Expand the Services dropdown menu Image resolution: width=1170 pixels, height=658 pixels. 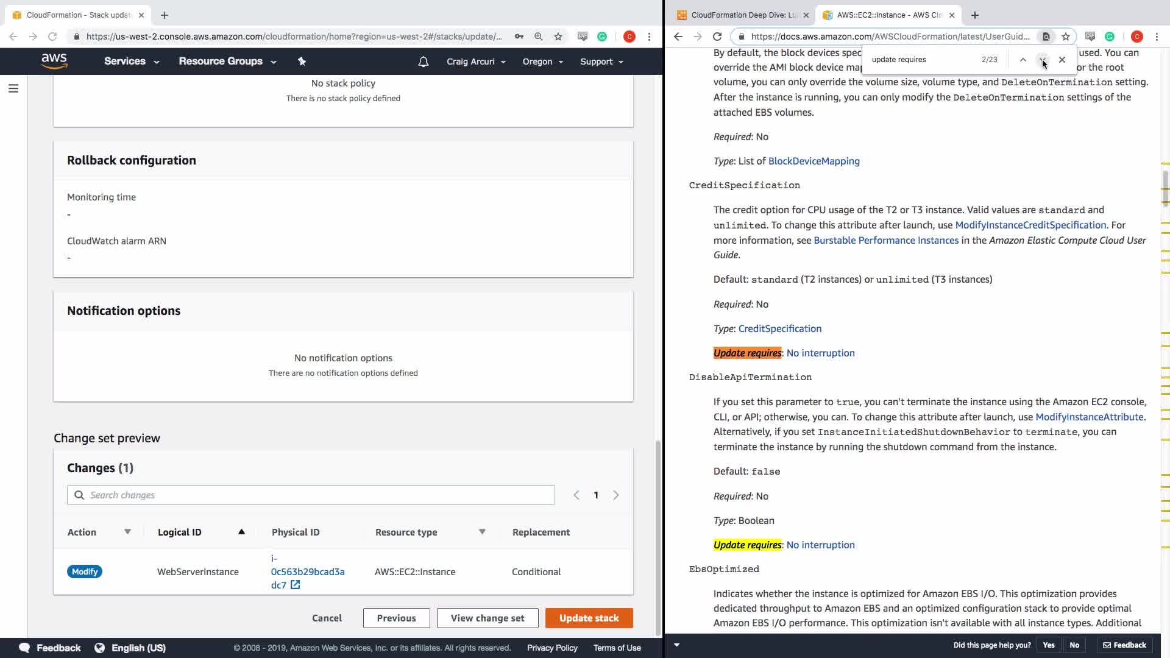(131, 62)
